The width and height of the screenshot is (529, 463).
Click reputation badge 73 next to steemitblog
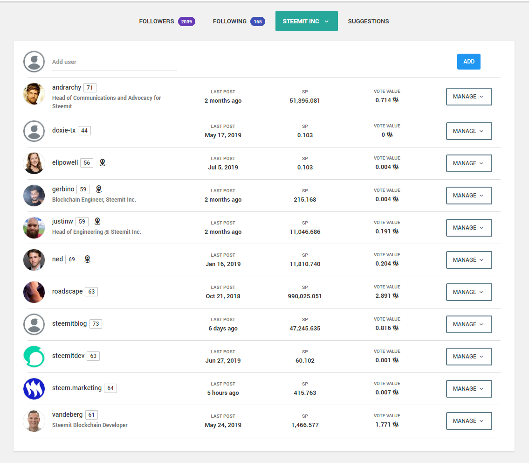(96, 324)
